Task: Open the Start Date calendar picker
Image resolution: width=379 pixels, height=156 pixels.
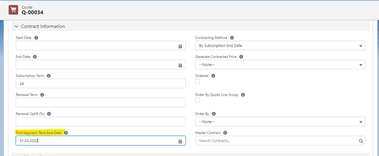Action: [180, 46]
